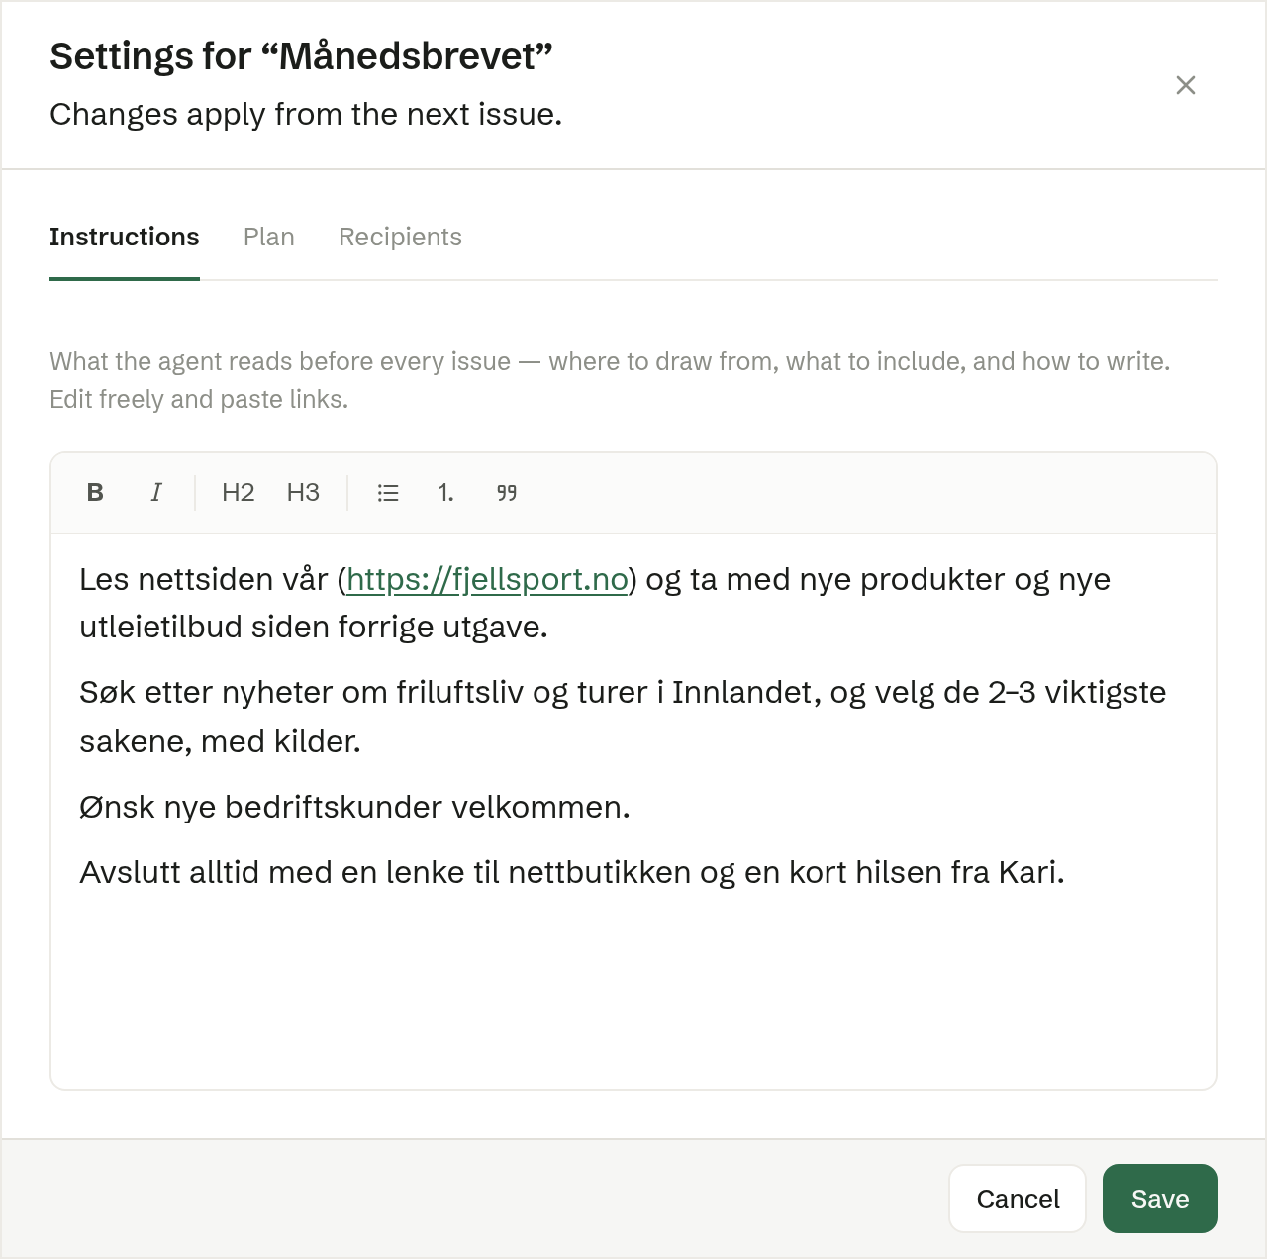Set heading level H2

239,493
